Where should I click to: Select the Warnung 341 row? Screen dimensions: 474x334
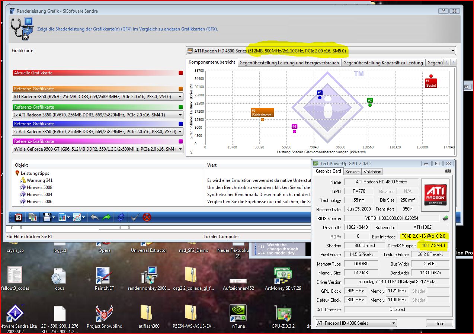[39, 180]
